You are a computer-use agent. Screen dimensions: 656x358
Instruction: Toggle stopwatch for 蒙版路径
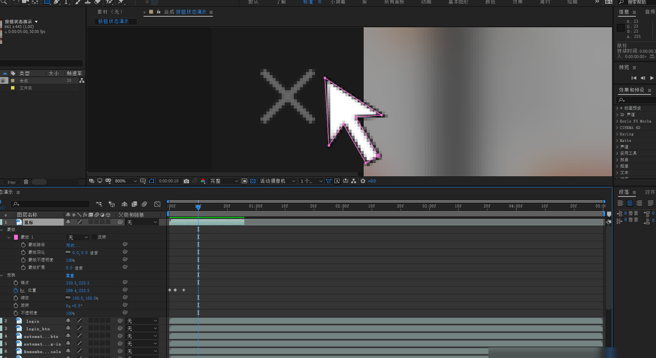click(23, 245)
